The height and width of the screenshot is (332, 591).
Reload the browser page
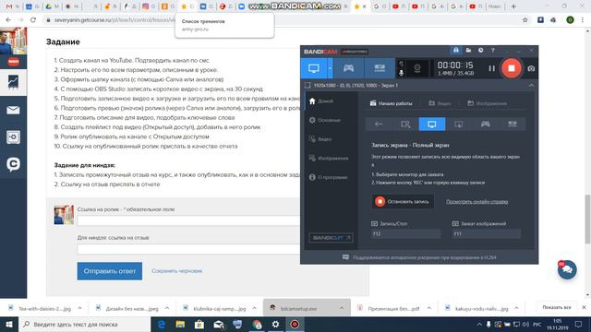click(x=33, y=20)
